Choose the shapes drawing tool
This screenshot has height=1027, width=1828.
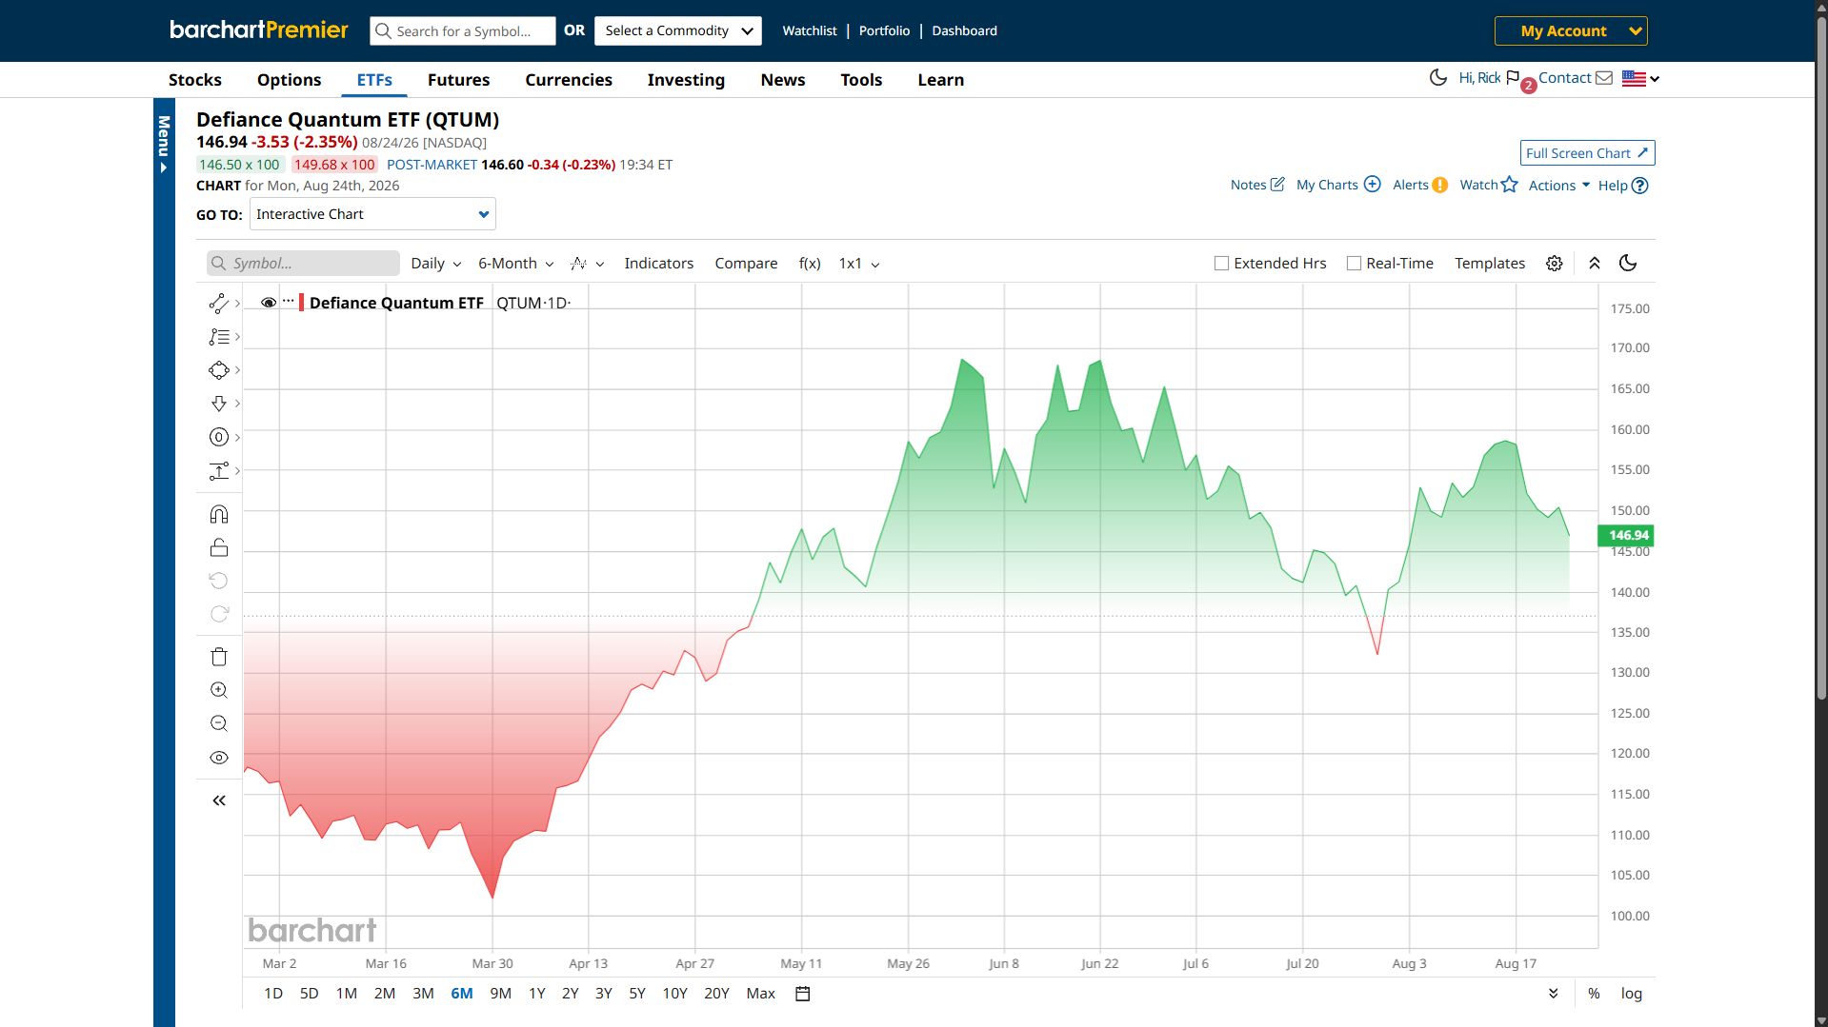(218, 370)
